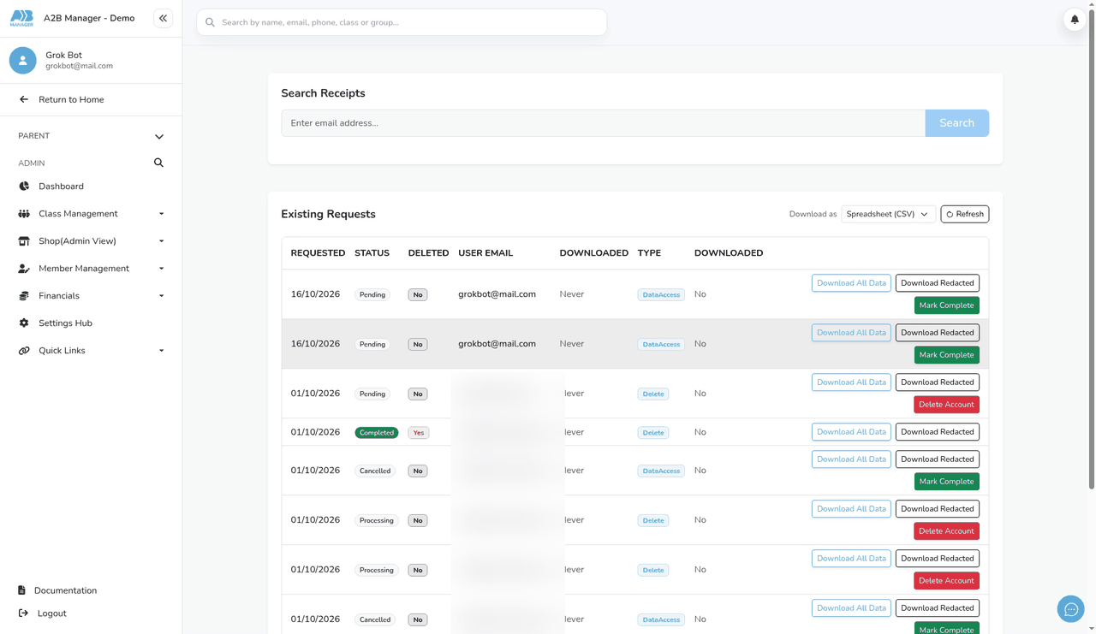Click the DELETED column header
Viewport: 1096px width, 634px height.
tap(428, 253)
